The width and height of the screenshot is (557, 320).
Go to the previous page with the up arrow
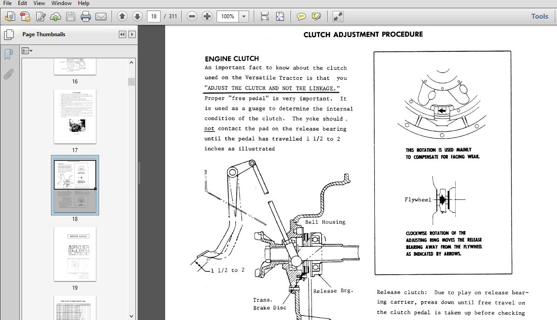point(122,17)
